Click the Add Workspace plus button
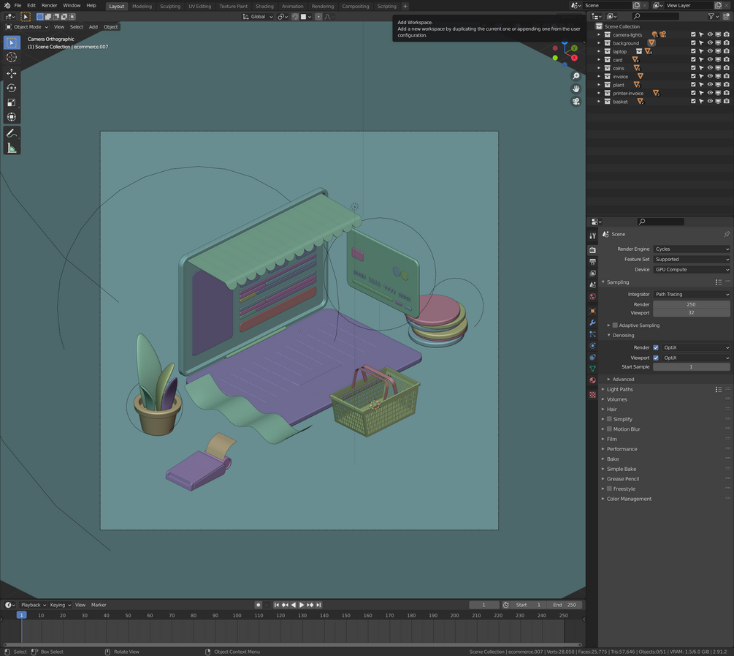This screenshot has height=656, width=734. 405,6
